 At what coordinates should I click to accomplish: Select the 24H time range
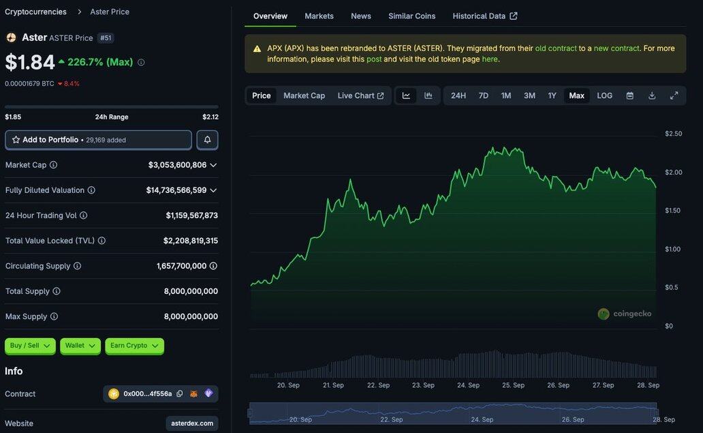(458, 95)
